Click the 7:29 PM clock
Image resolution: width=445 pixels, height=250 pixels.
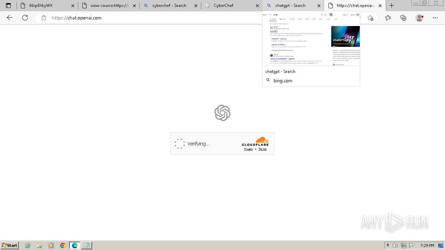coord(427,245)
